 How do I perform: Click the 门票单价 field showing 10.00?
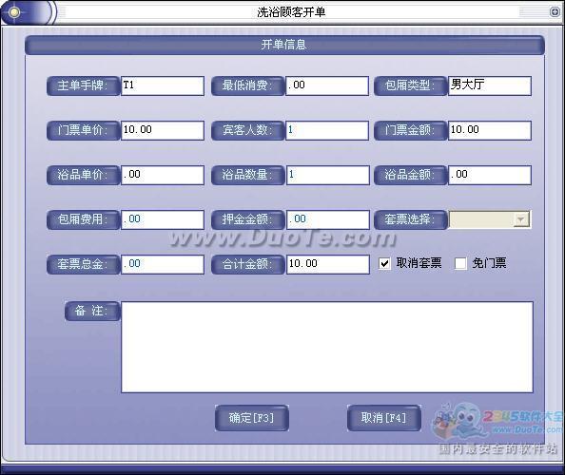163,130
